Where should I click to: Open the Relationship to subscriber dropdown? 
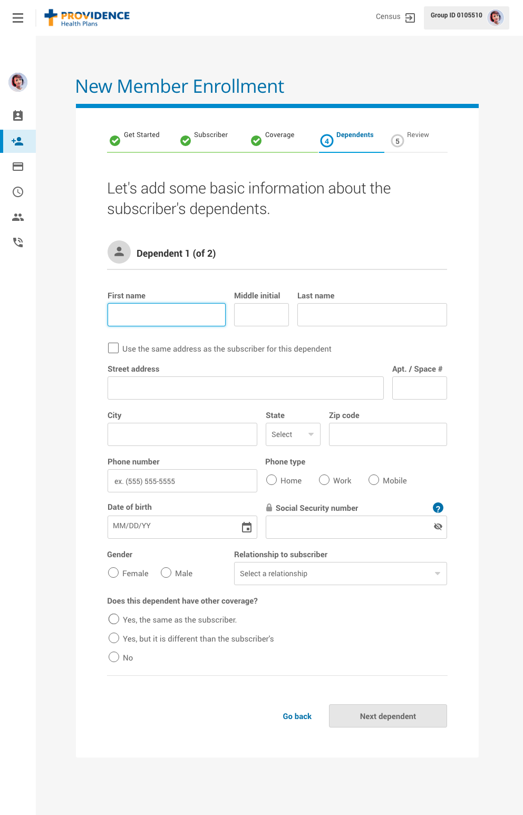(x=341, y=574)
